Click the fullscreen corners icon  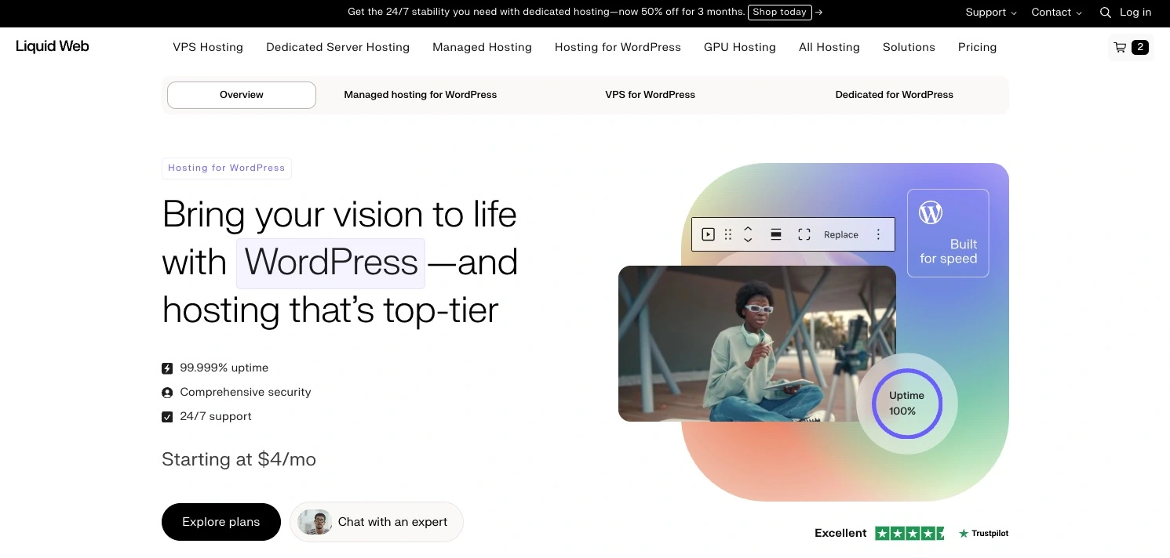pos(804,234)
